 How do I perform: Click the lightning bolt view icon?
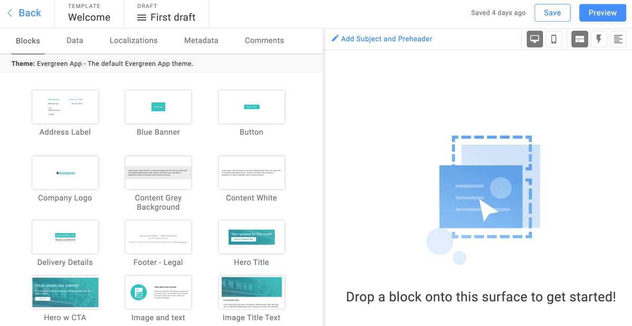599,39
